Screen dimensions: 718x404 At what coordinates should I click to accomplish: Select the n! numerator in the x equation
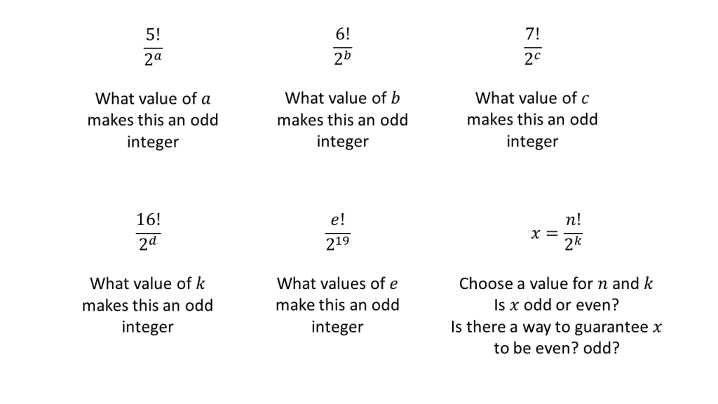[x=572, y=220]
